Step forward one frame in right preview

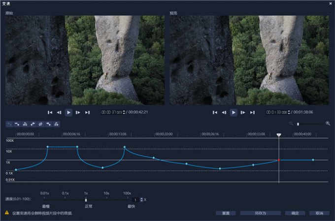243,112
